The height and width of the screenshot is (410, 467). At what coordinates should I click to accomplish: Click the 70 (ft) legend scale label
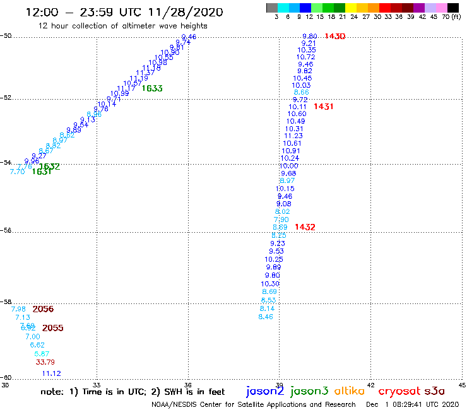[x=451, y=16]
